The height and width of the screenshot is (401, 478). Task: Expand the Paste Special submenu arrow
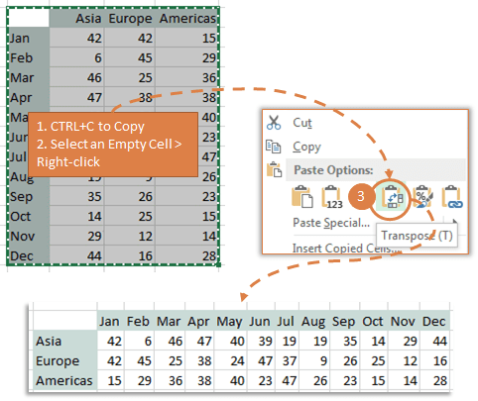[x=454, y=221]
